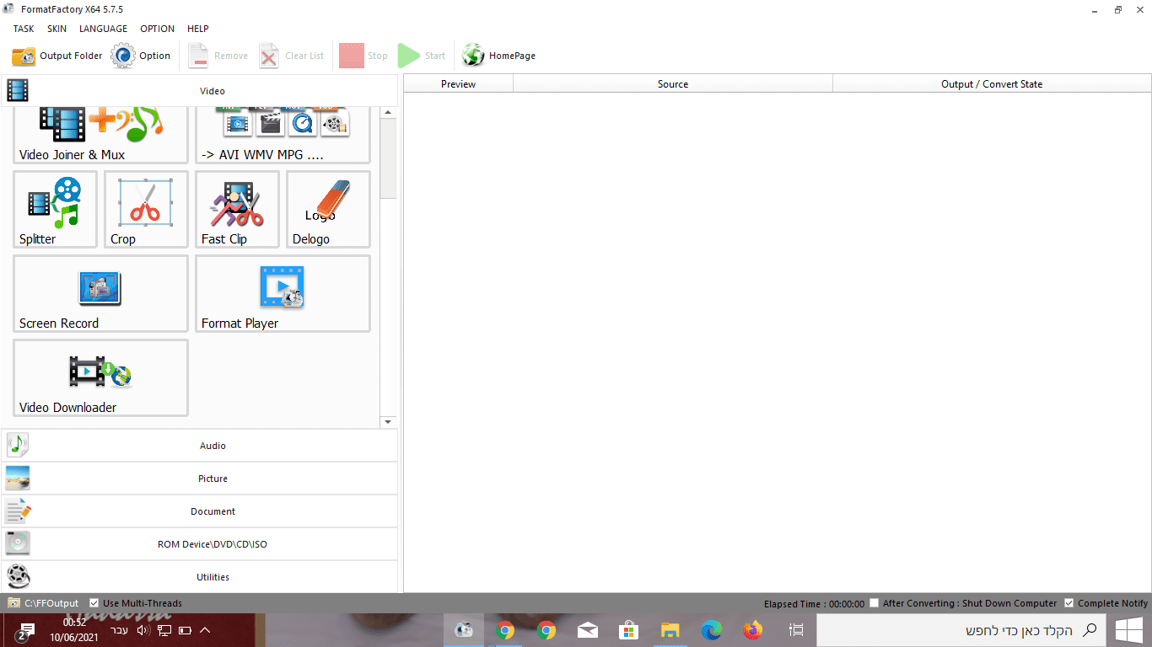Click the Remove toolbar button
The width and height of the screenshot is (1152, 647).
pyautogui.click(x=218, y=56)
